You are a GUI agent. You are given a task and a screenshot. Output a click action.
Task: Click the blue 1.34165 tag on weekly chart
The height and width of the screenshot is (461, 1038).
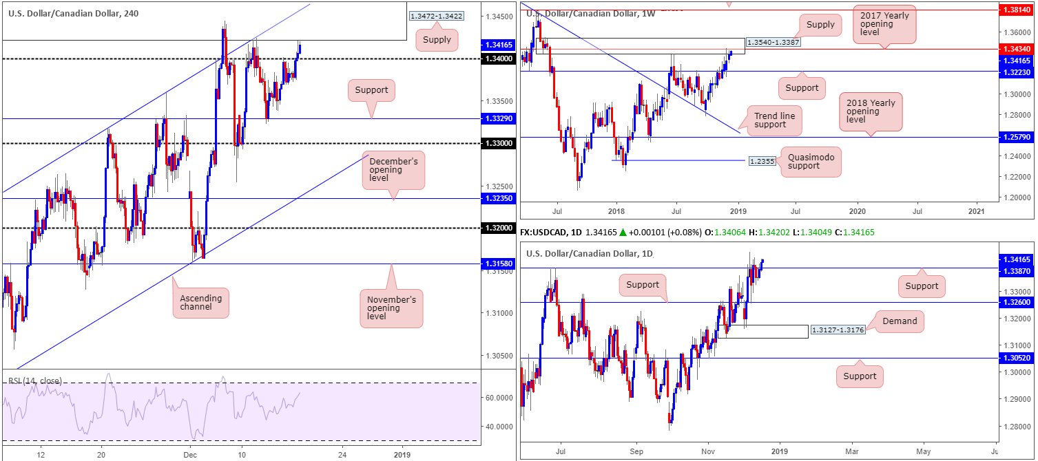coord(1016,61)
